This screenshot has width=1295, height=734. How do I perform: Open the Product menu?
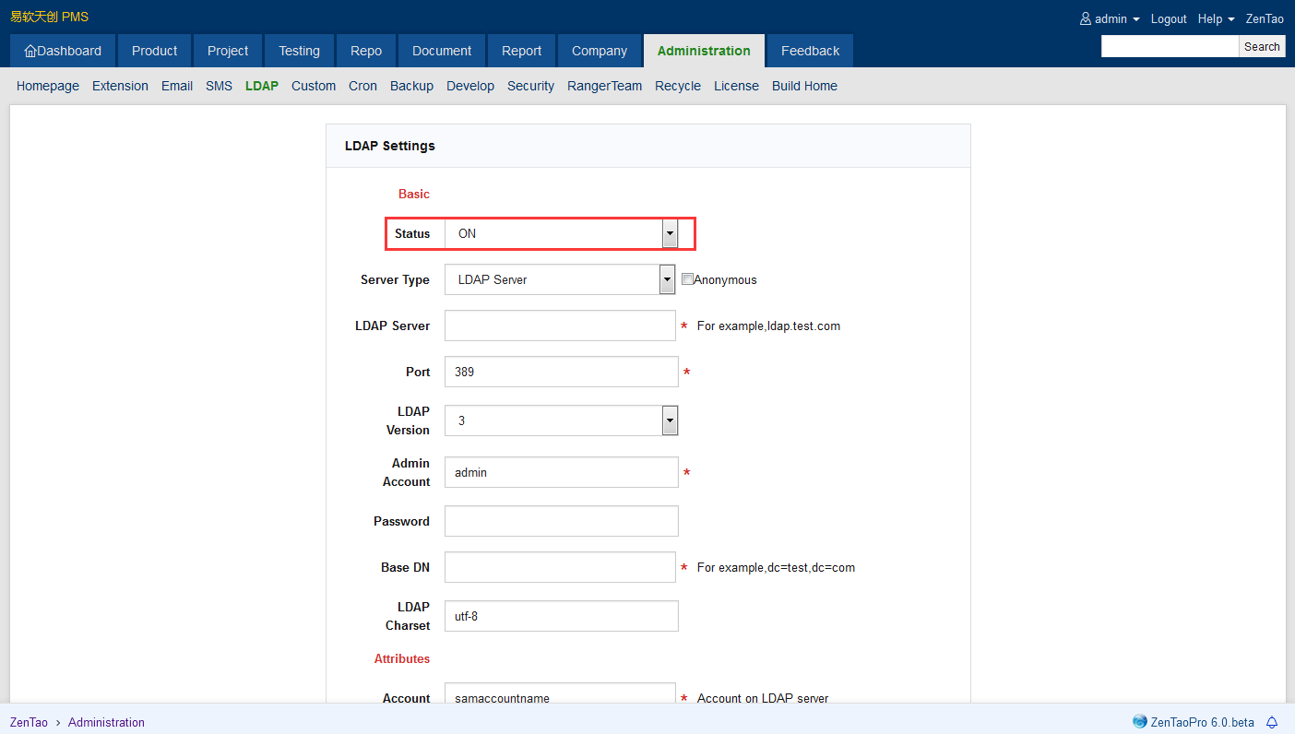(154, 51)
